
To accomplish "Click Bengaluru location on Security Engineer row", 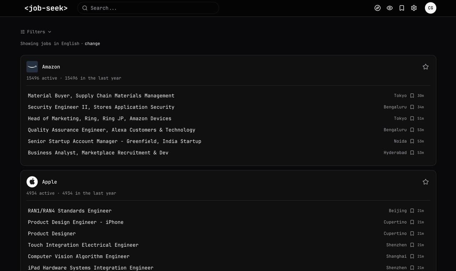I will (x=395, y=107).
